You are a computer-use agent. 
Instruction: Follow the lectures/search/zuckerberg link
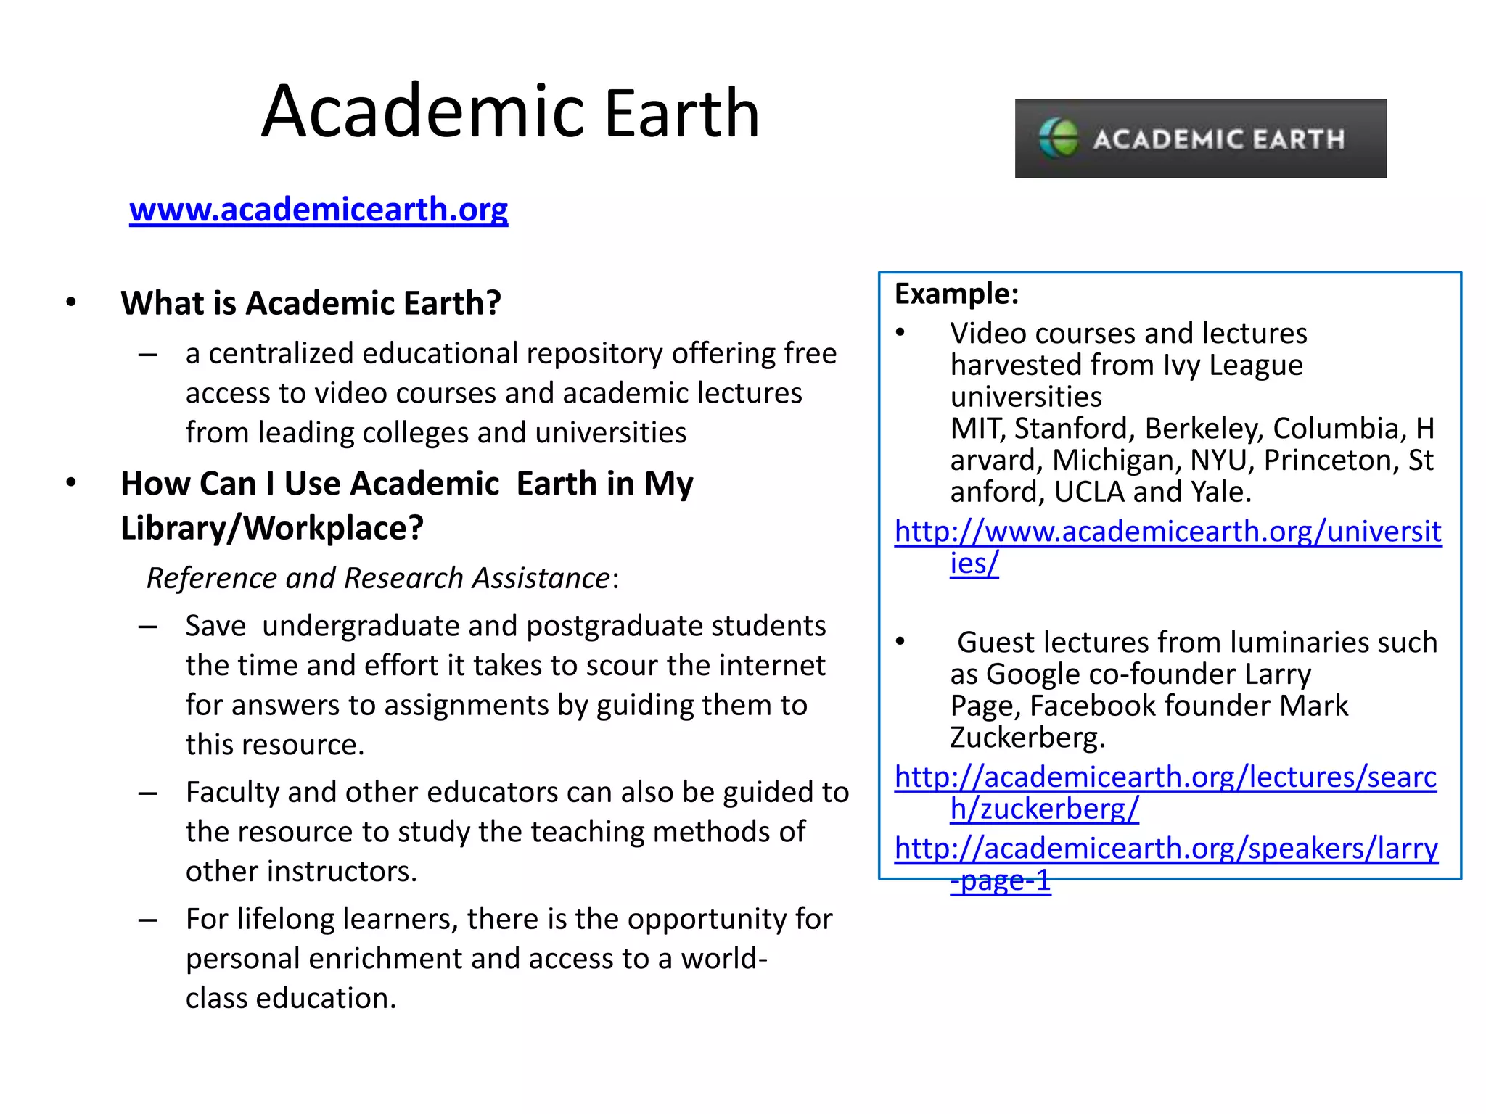click(x=1165, y=793)
